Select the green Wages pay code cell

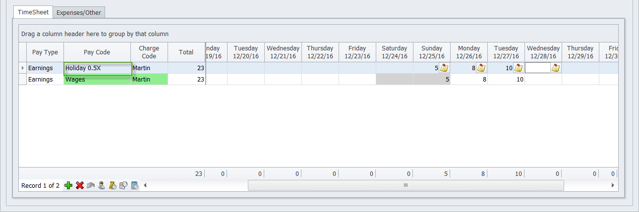[x=97, y=79]
